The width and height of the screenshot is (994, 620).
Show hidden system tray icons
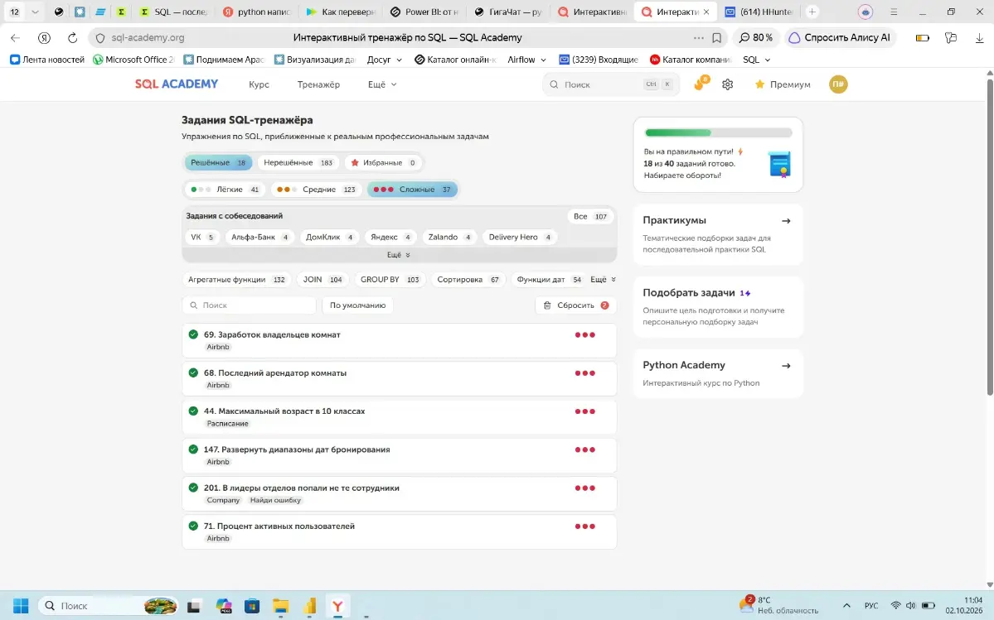click(x=846, y=605)
